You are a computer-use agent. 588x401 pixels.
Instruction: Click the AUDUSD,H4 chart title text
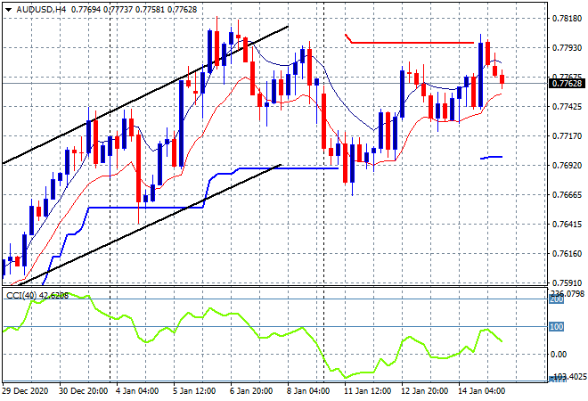click(41, 10)
